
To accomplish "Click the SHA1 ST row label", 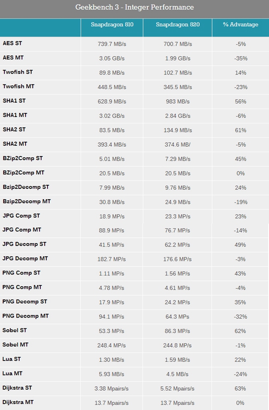I will [15, 101].
